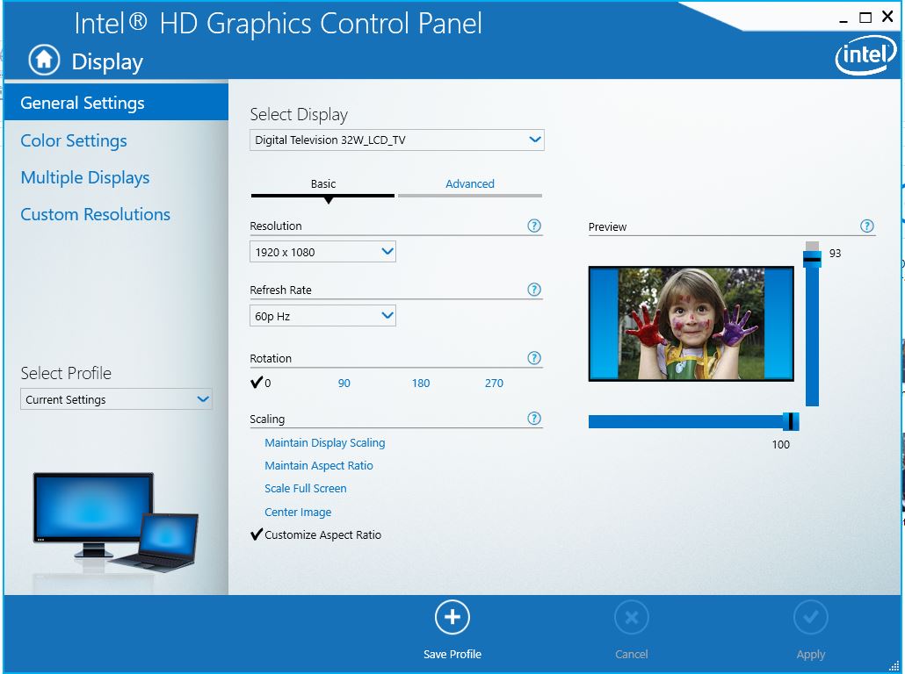This screenshot has height=674, width=905.
Task: Enable Maintain Aspect Ratio scaling
Action: [319, 465]
